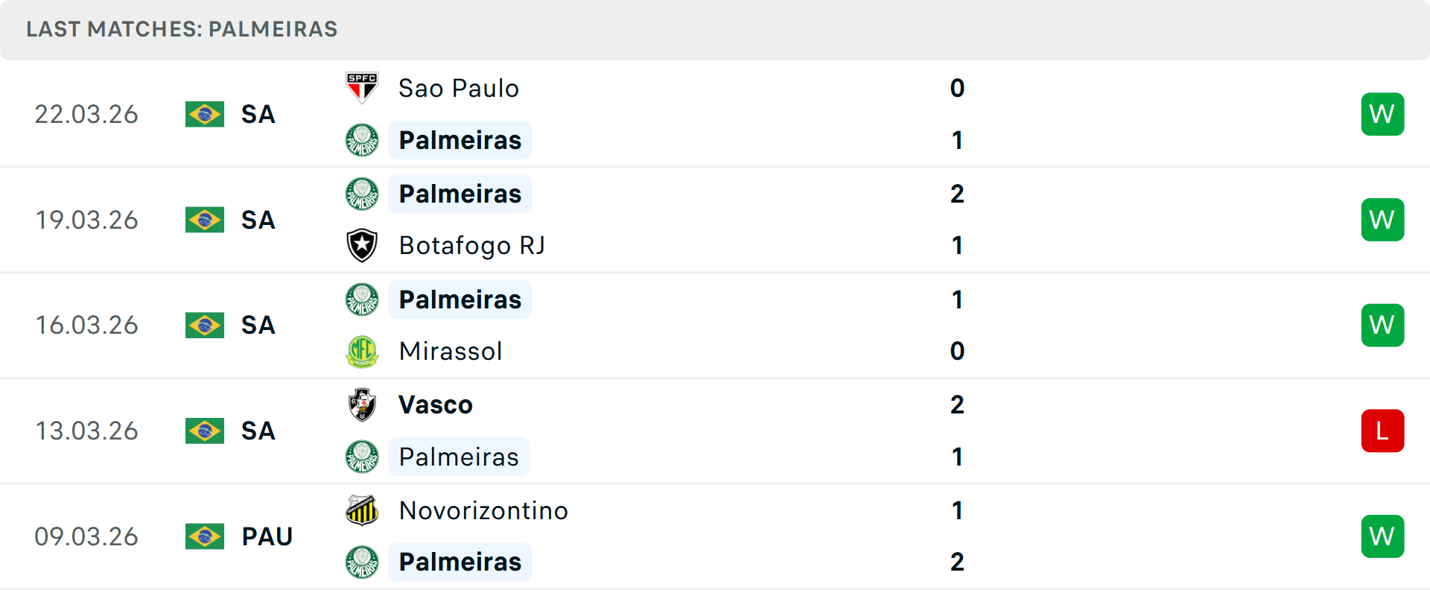Image resolution: width=1430 pixels, height=590 pixels.
Task: Open the highlighted Palmeiras team name link
Action: click(x=460, y=139)
